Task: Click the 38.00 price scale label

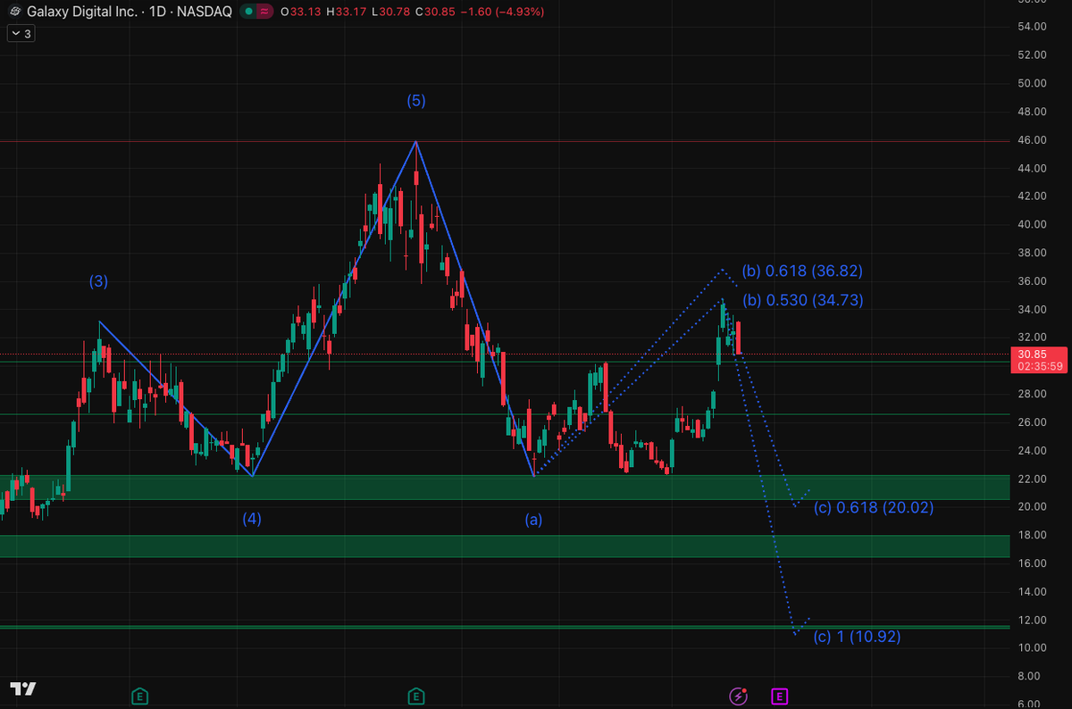Action: (1032, 253)
